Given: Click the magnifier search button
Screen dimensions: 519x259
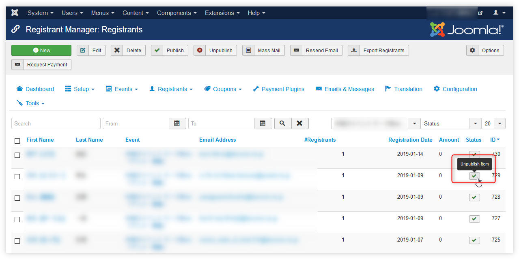Looking at the screenshot, I should [282, 123].
